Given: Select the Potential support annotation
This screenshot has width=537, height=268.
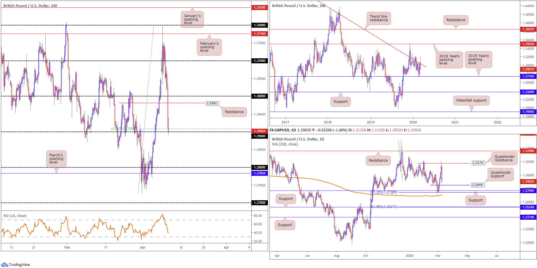Looking at the screenshot, I should coord(471,100).
